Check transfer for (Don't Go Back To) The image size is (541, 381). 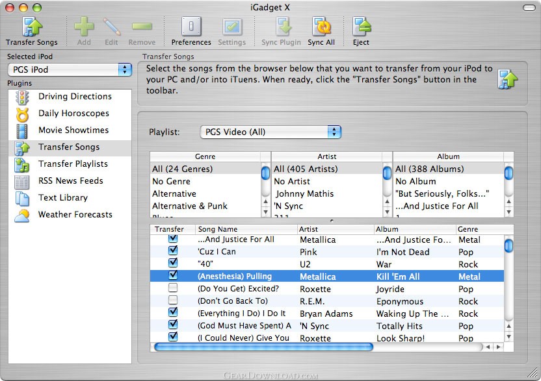(x=173, y=300)
